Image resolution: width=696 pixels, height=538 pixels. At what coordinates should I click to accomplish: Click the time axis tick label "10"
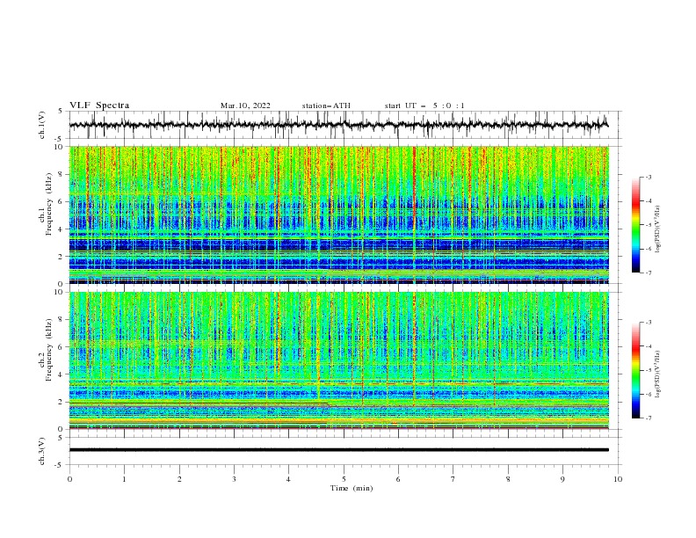(618, 479)
